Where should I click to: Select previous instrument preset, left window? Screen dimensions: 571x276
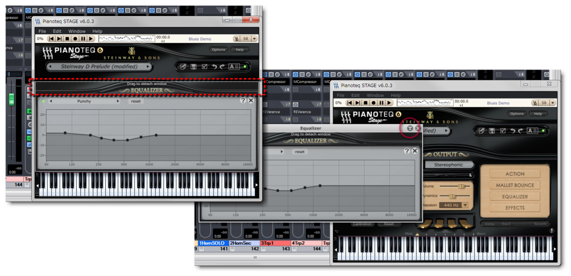tap(49, 67)
